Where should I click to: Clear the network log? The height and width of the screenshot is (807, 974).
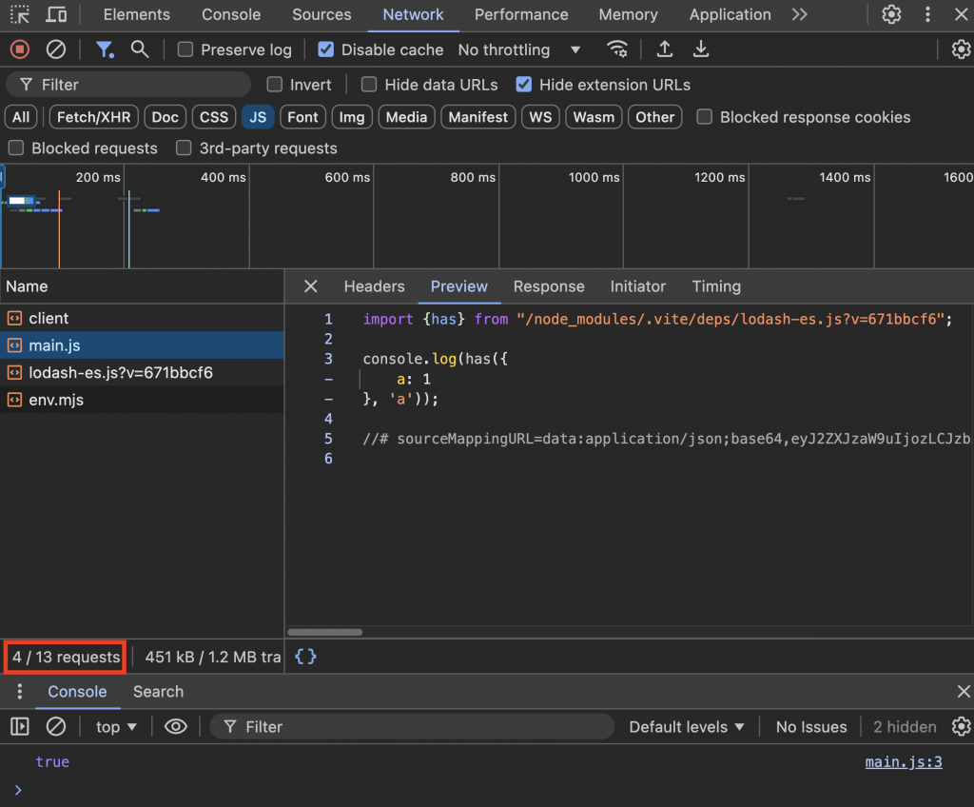click(x=56, y=49)
